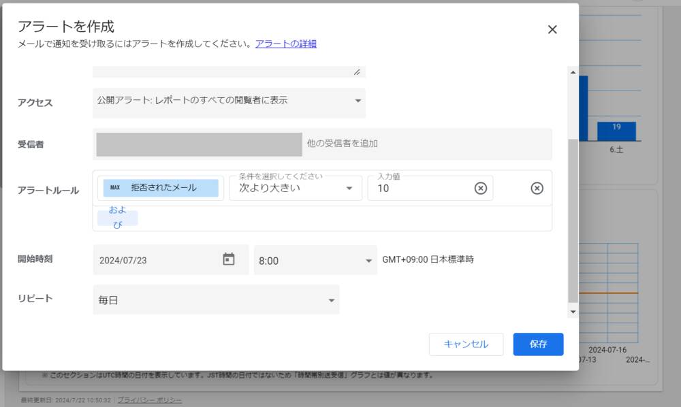Viewport: 681px width, 407px height.
Task: Open the アラートの詳細 link
Action: [285, 44]
